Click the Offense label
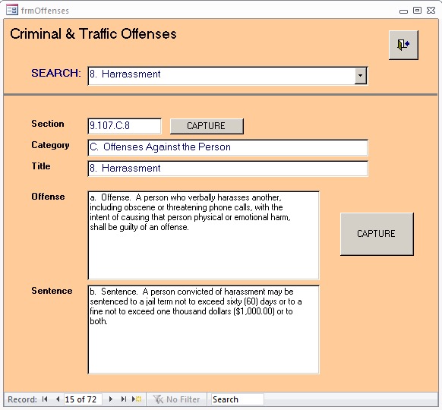 pyautogui.click(x=48, y=197)
